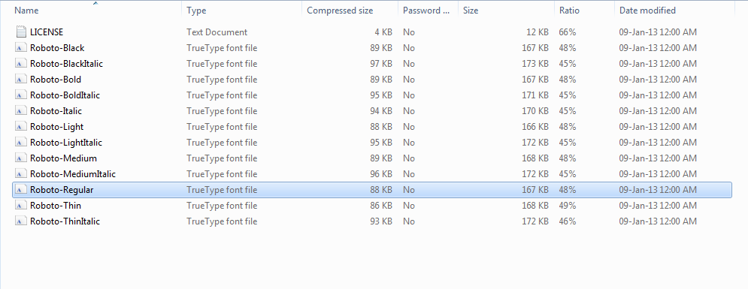Click the Roboto-ThinItalic font icon
The width and height of the screenshot is (748, 289).
tap(21, 221)
